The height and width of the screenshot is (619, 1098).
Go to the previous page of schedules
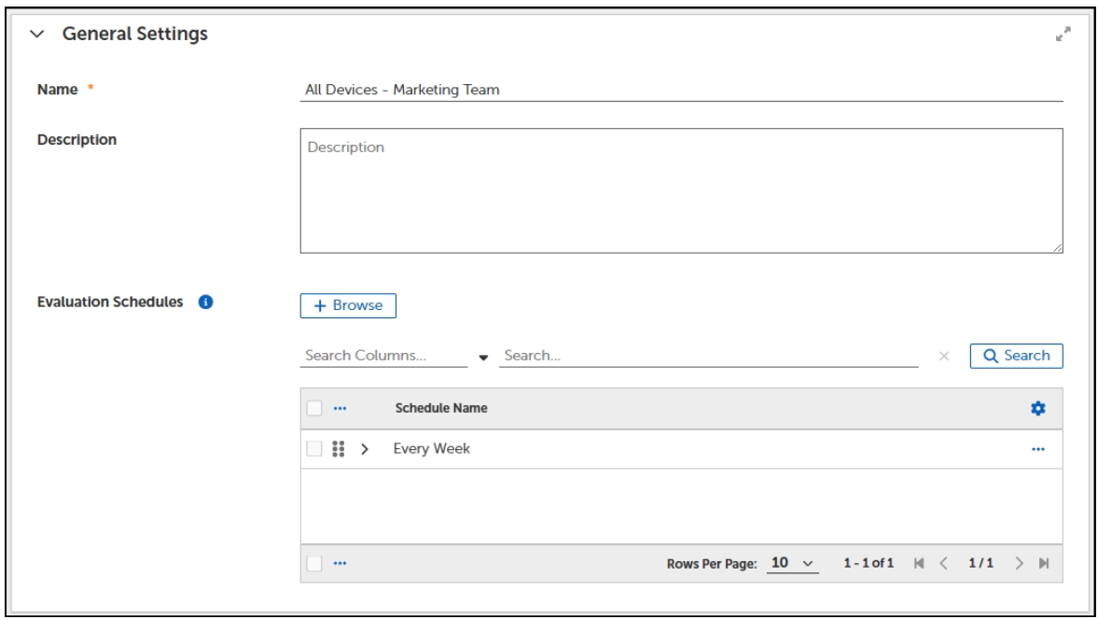click(941, 564)
